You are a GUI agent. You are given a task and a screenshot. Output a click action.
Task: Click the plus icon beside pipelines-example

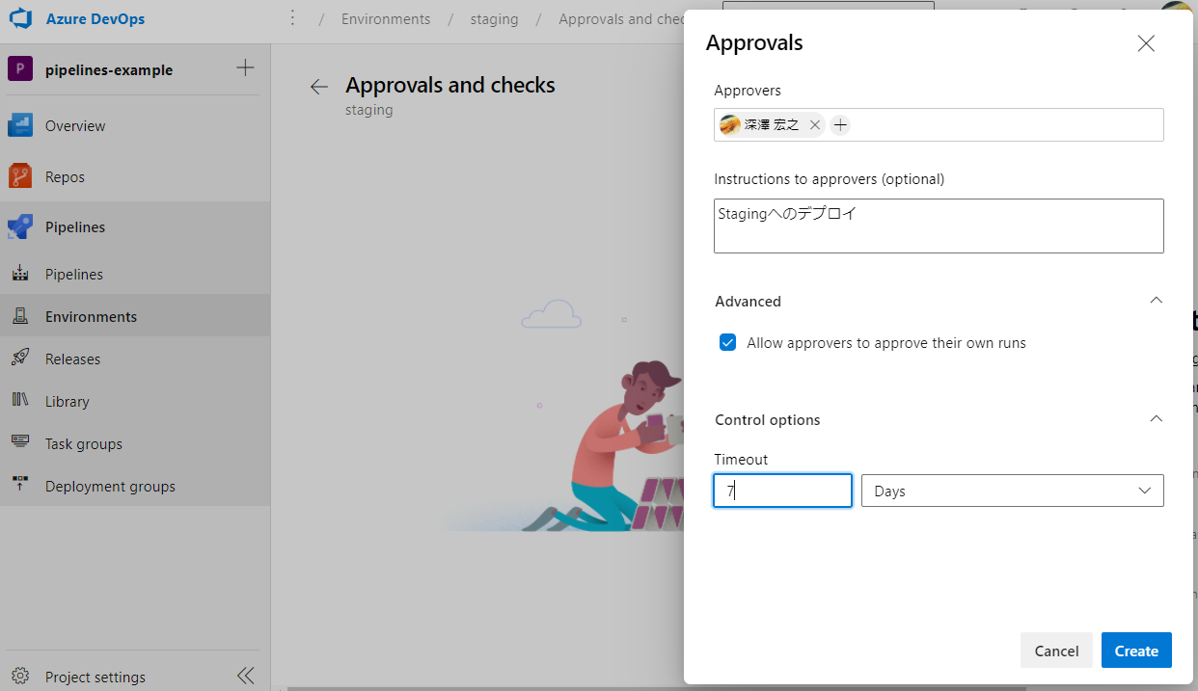(x=245, y=67)
